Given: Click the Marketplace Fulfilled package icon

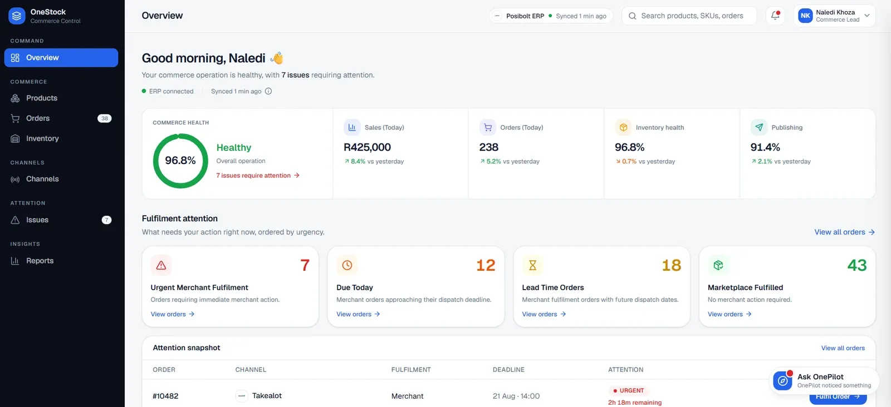Looking at the screenshot, I should 718,265.
